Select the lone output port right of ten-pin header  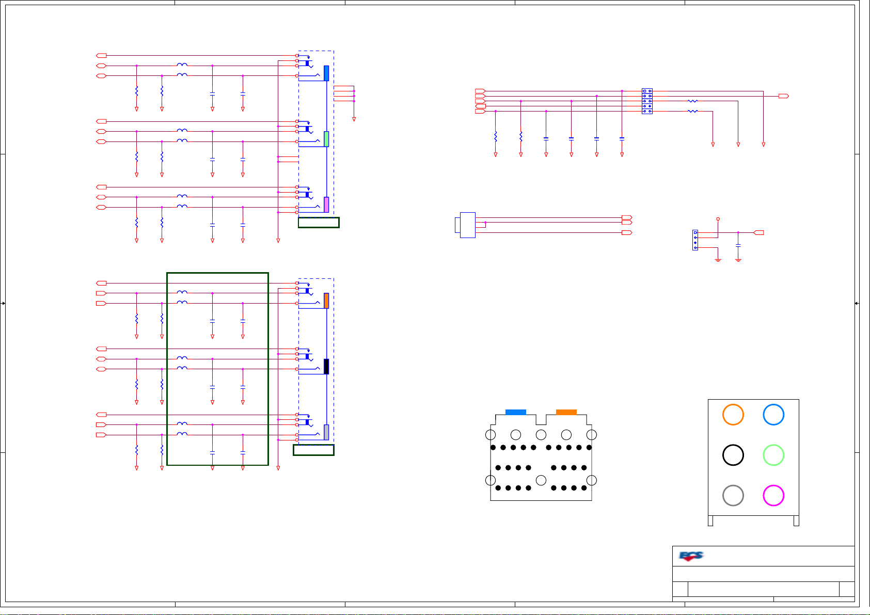point(784,96)
